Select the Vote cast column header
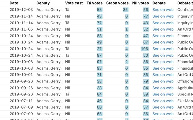This screenshot has height=120, width=193. tap(74, 3)
